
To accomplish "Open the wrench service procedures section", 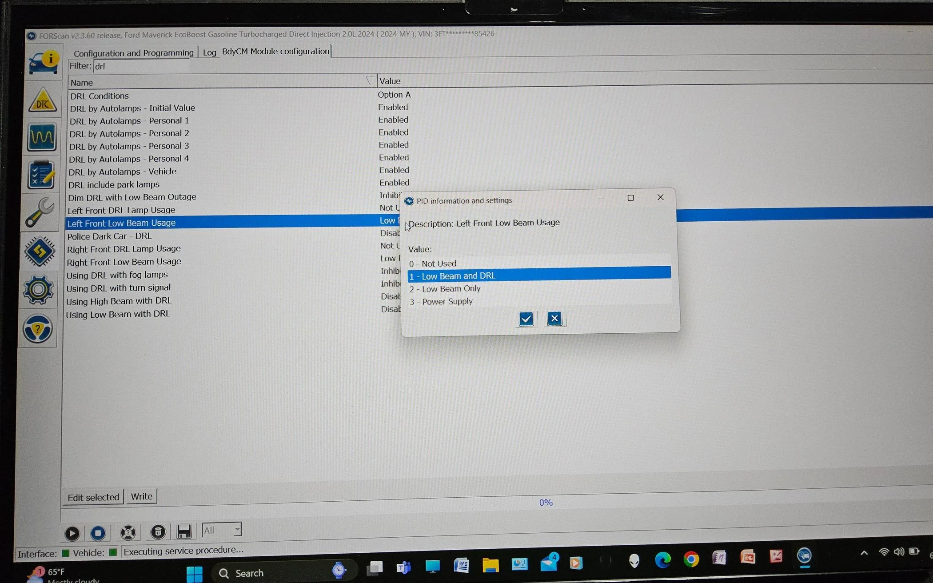I will 40,212.
